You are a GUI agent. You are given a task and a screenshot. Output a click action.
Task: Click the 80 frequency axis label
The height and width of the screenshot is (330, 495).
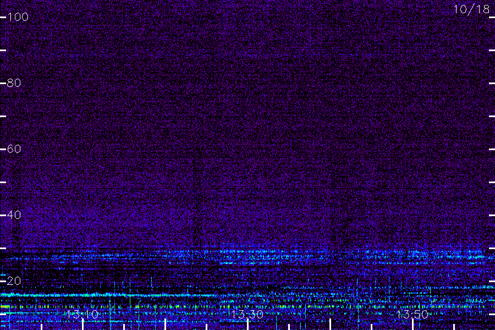(x=14, y=82)
